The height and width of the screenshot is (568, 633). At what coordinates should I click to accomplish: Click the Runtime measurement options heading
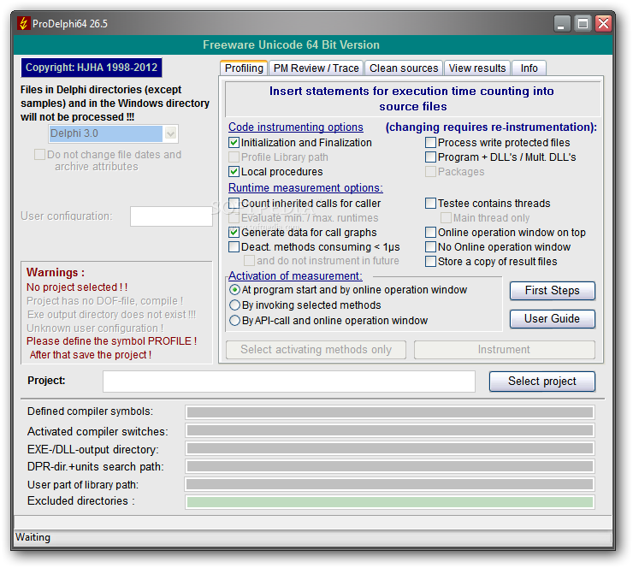(x=305, y=188)
